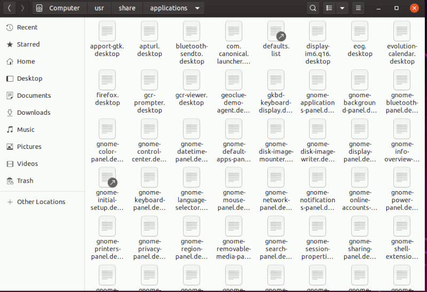Select the defaults.list symlink icon
This screenshot has height=292, width=427.
click(276, 31)
